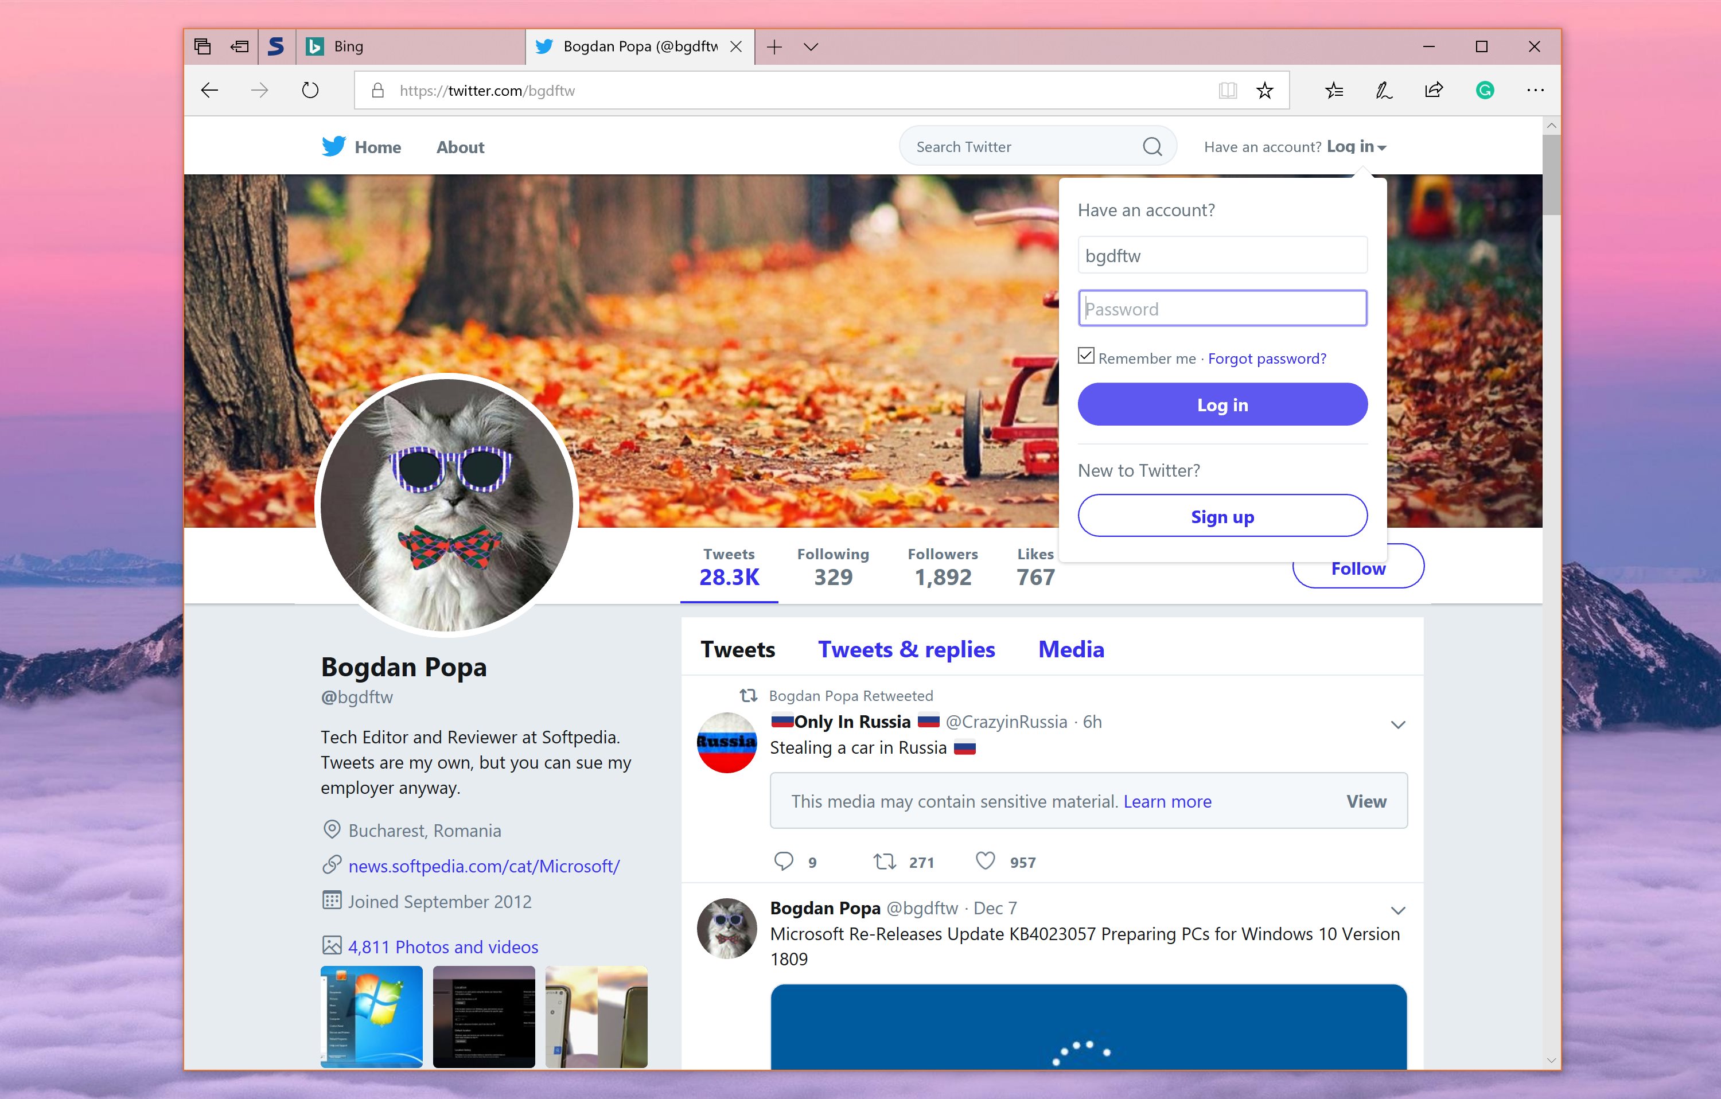Open the news.softpedia.com profile link
This screenshot has width=1721, height=1099.
click(484, 867)
